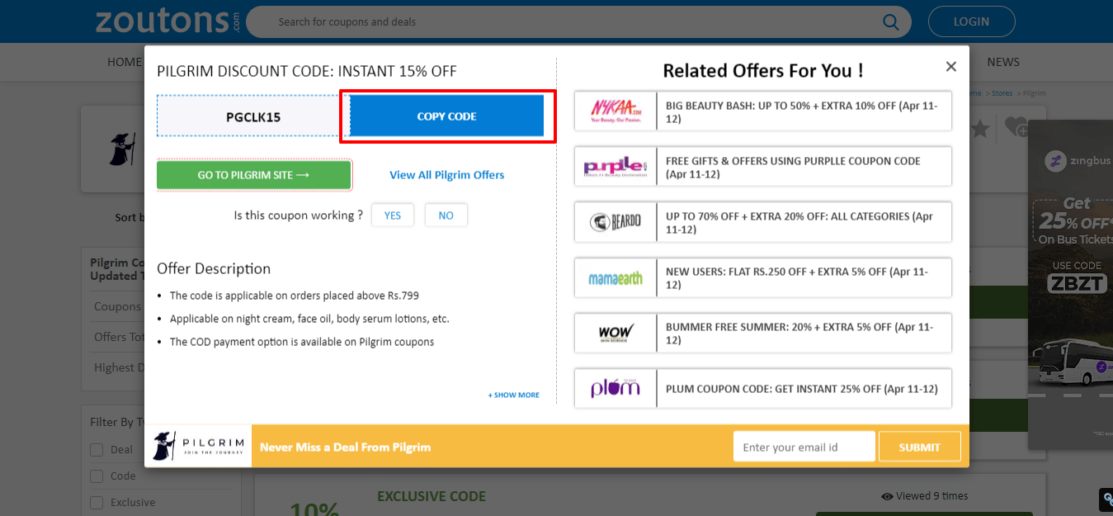The height and width of the screenshot is (516, 1113).
Task: Go to the NEWS section
Action: (1002, 61)
